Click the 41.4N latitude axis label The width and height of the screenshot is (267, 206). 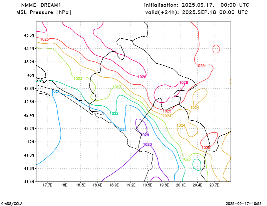tap(29, 182)
